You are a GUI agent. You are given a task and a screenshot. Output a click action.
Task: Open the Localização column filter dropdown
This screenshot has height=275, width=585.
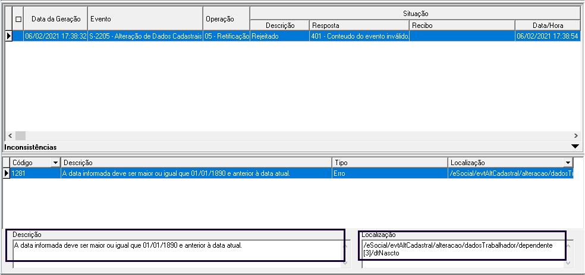[x=568, y=163]
